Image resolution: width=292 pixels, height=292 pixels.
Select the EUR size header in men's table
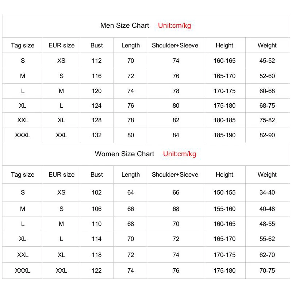point(61,46)
